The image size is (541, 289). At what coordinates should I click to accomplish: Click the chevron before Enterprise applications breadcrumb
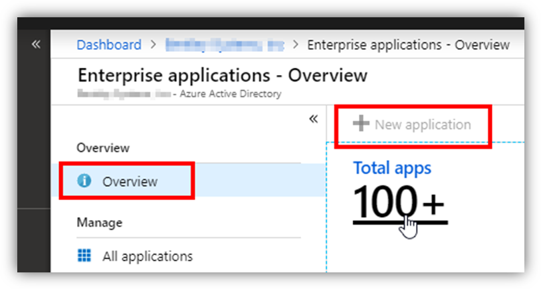tap(295, 45)
